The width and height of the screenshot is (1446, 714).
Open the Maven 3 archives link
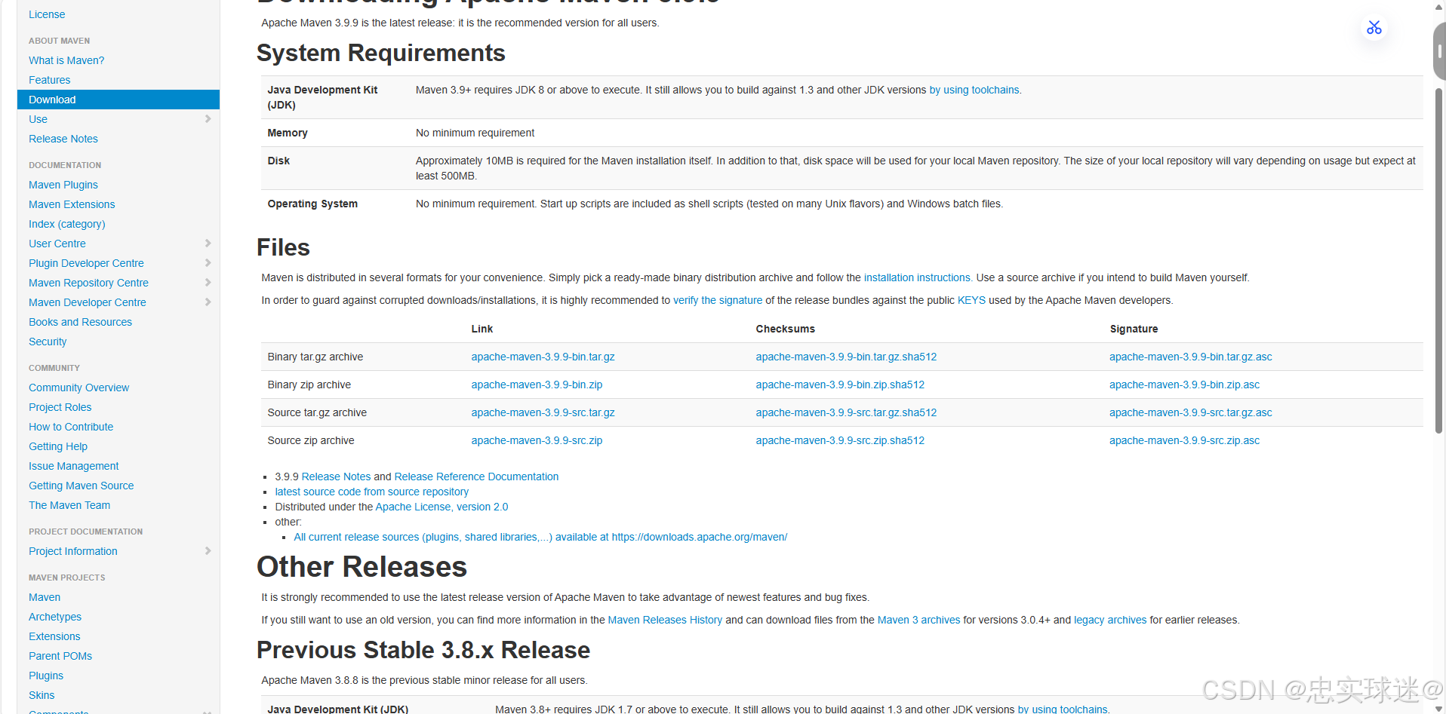(x=918, y=620)
